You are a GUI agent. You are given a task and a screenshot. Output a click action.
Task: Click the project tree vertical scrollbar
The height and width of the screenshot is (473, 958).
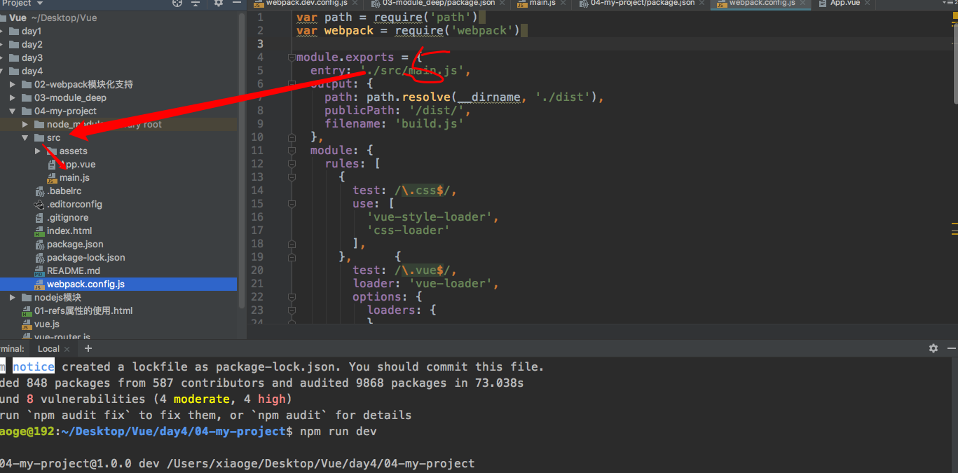point(242,161)
